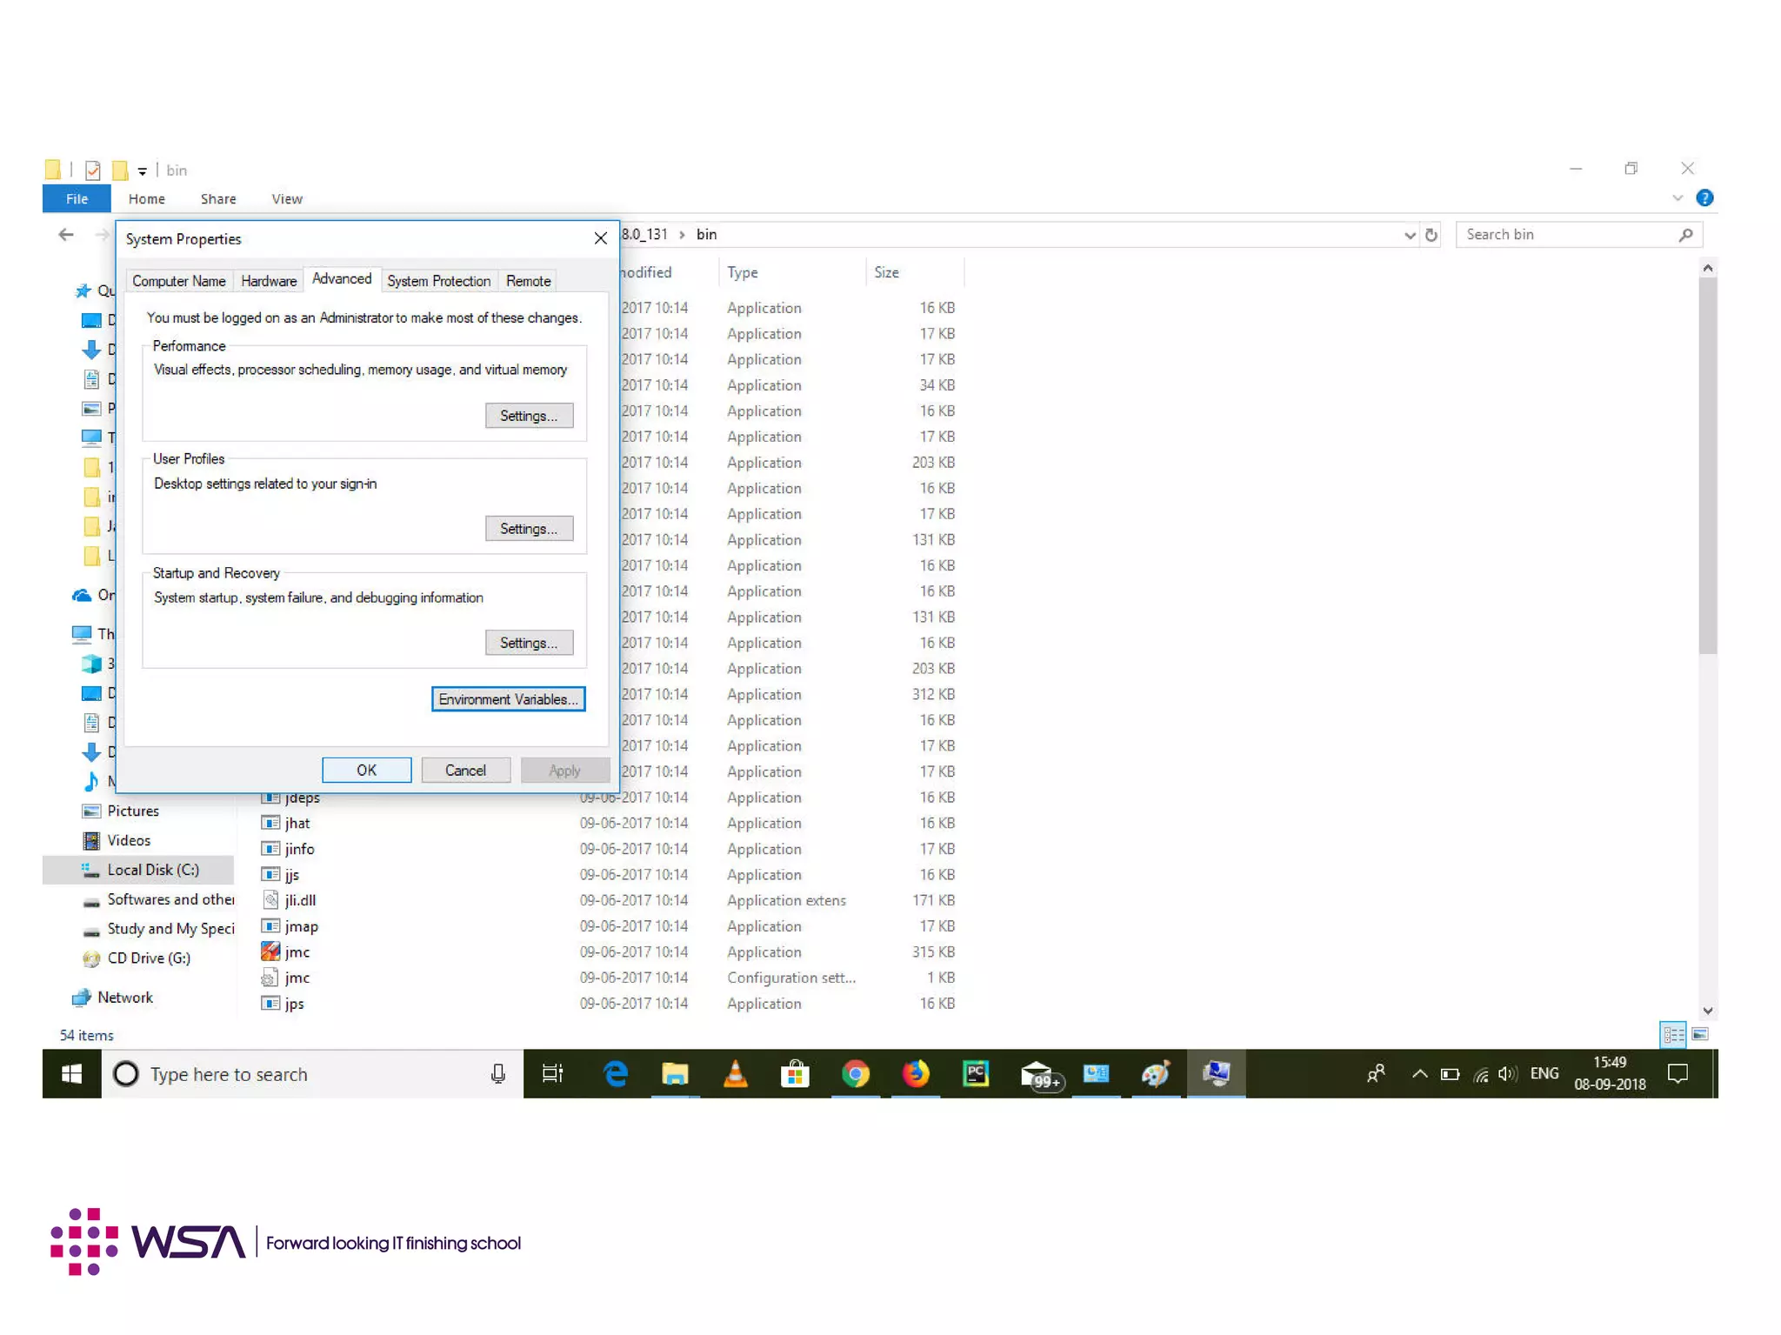Open the View ribbon tab
Screen dimensions: 1781x1335
[287, 199]
